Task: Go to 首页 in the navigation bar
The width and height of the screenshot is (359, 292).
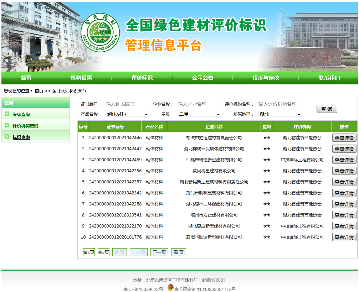Action: (26, 78)
